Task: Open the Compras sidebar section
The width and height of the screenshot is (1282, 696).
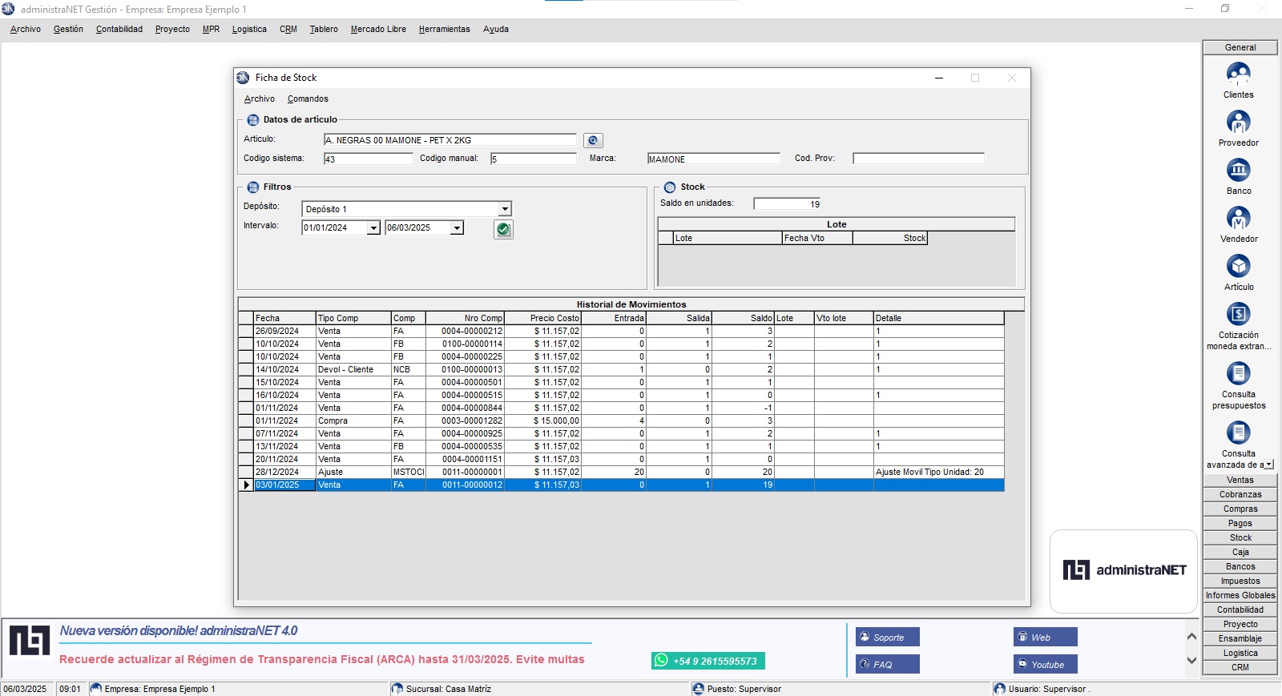Action: tap(1240, 509)
